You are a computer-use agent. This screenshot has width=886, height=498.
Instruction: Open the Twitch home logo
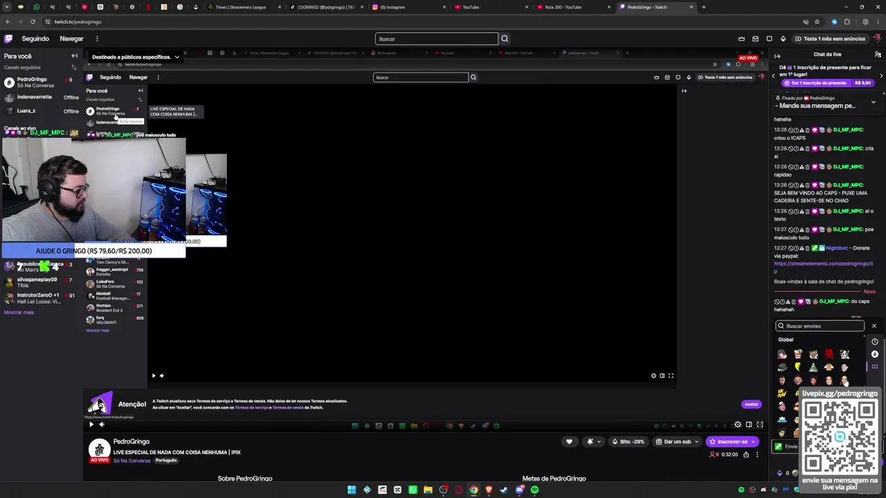click(x=8, y=39)
